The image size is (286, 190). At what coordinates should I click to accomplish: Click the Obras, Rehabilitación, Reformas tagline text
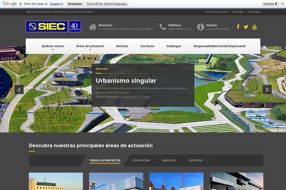(x=60, y=12)
